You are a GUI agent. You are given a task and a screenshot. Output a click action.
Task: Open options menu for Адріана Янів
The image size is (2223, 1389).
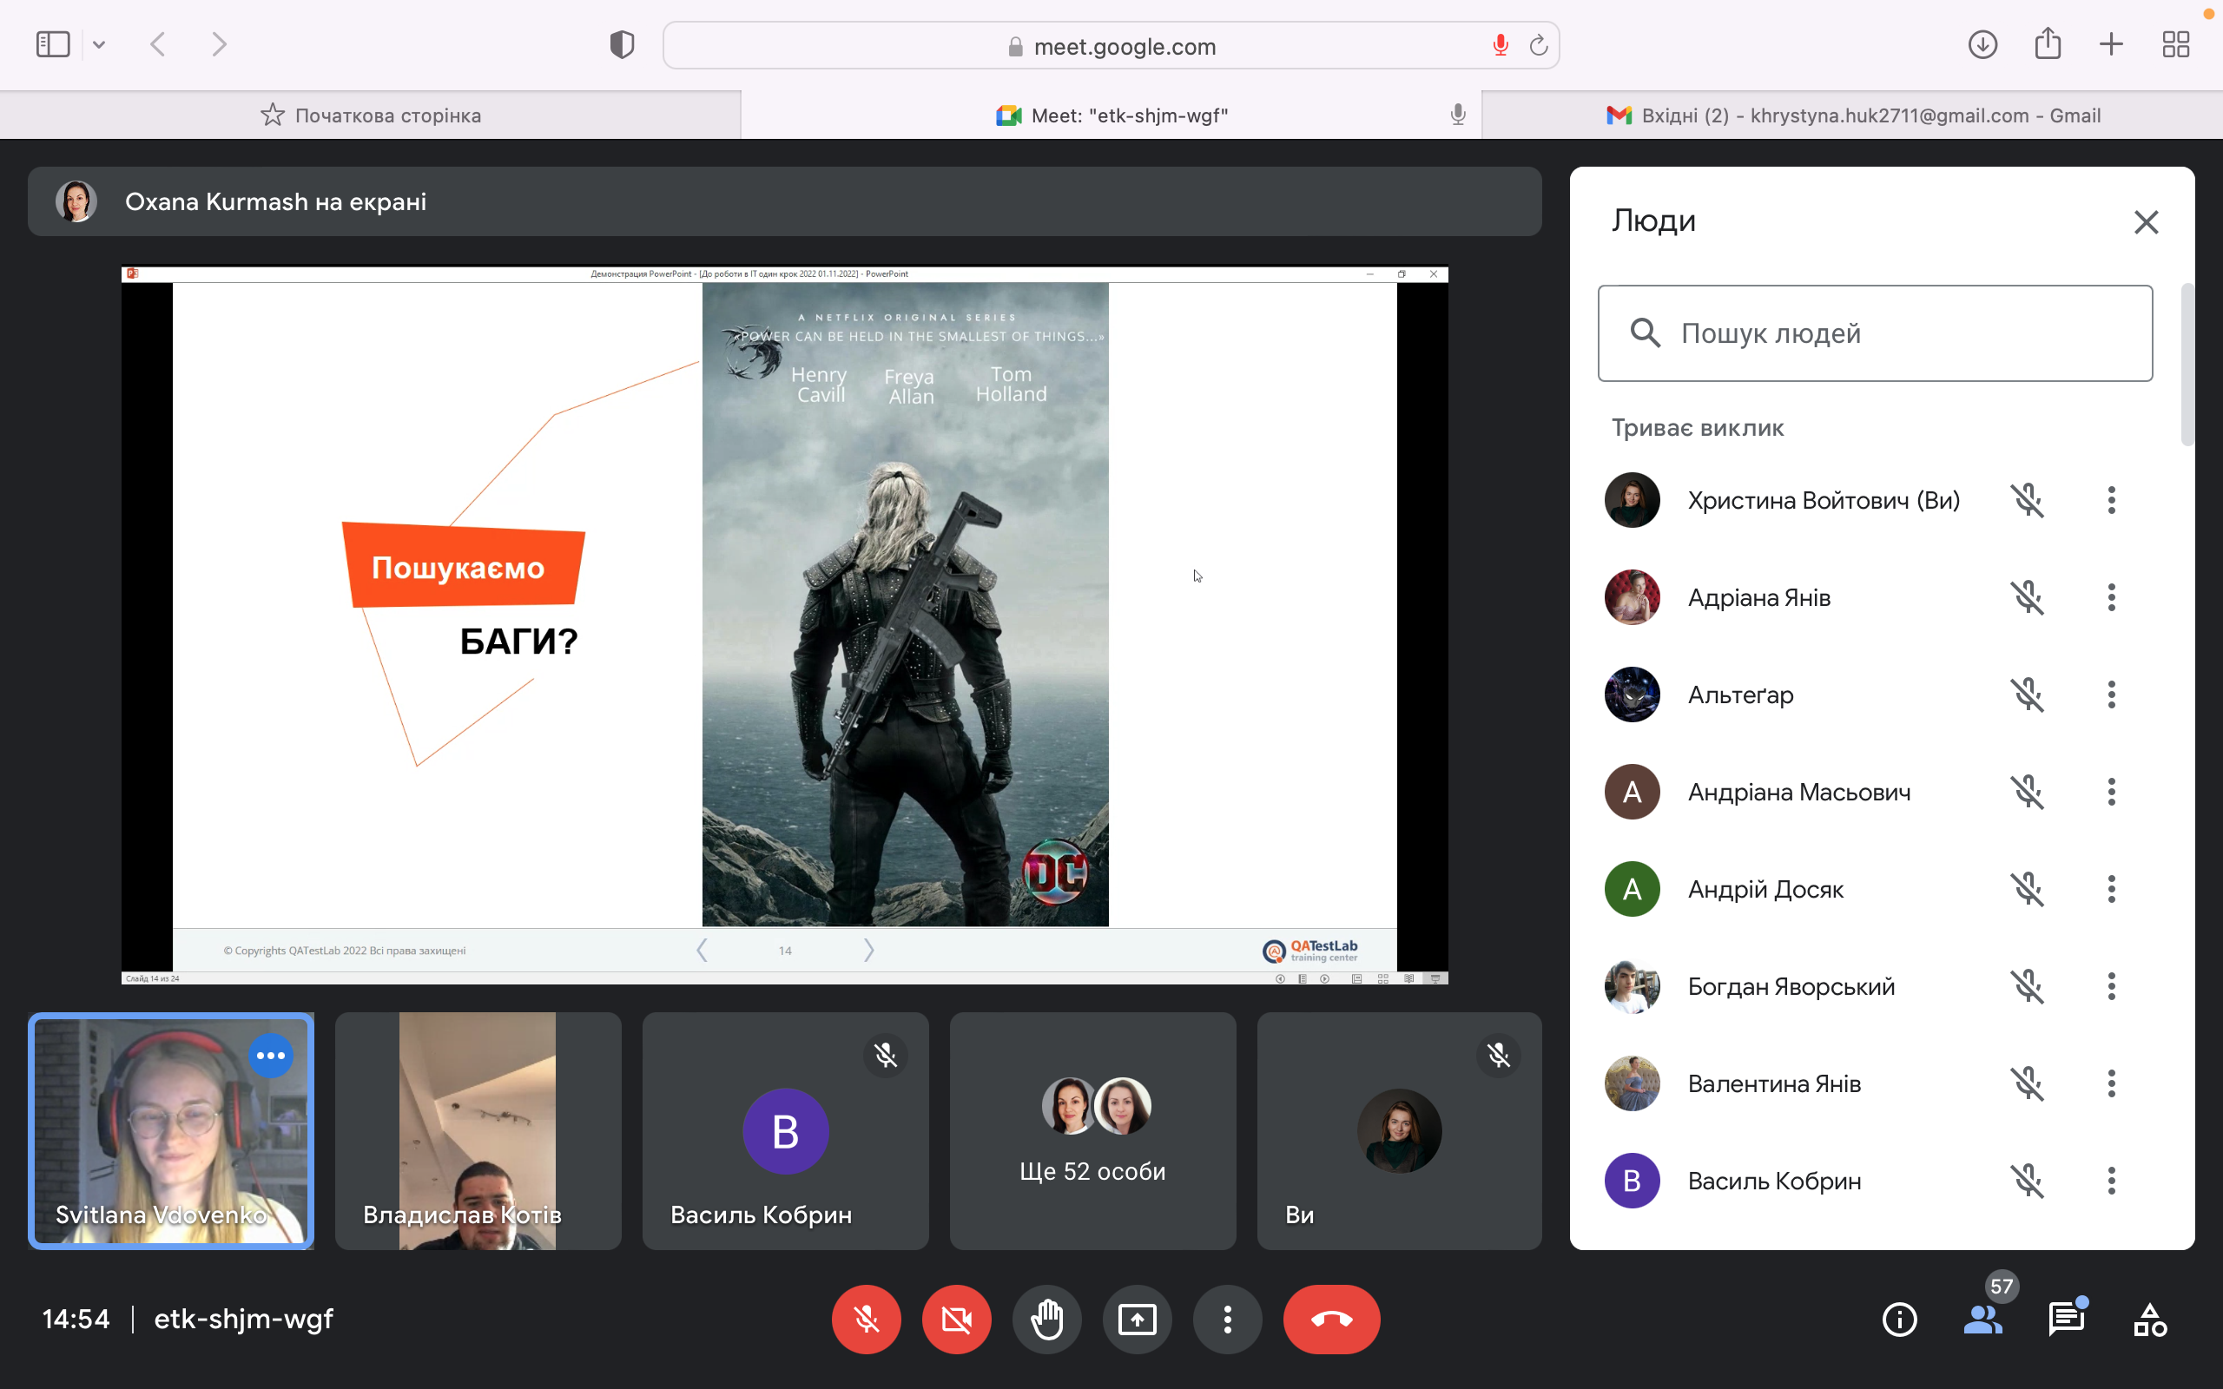2111,597
